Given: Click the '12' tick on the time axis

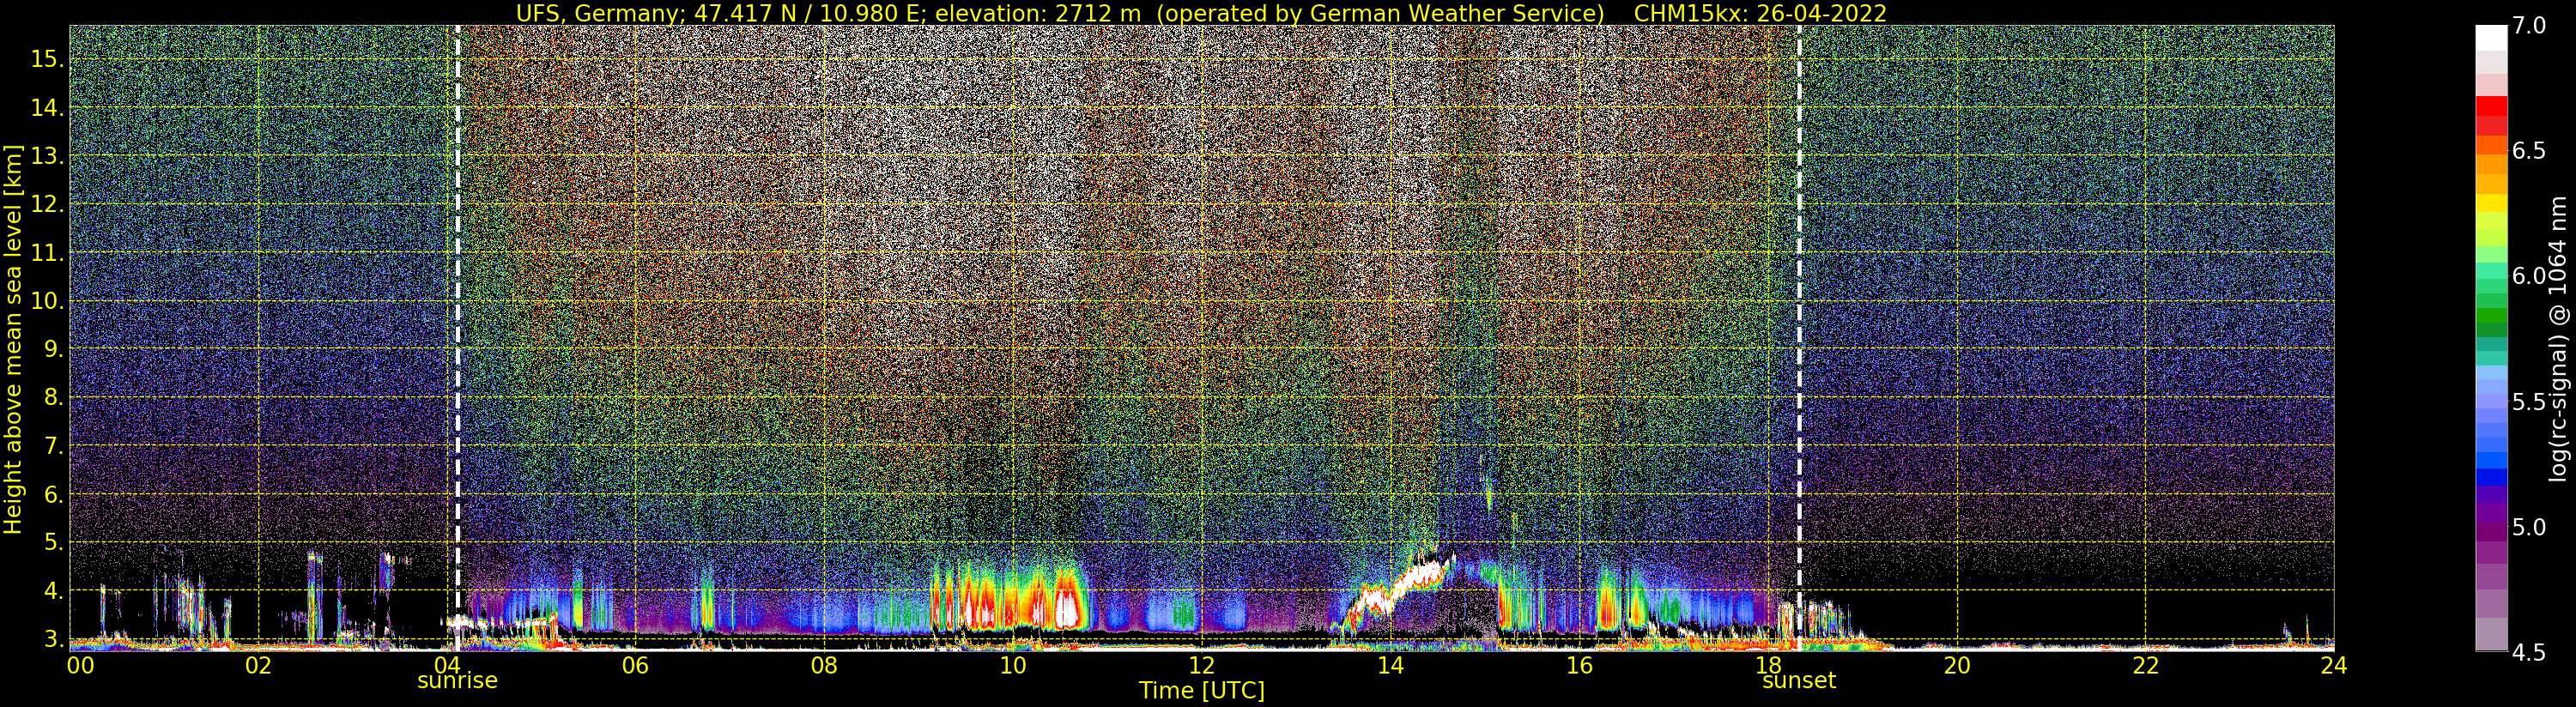Looking at the screenshot, I should click(x=1202, y=666).
